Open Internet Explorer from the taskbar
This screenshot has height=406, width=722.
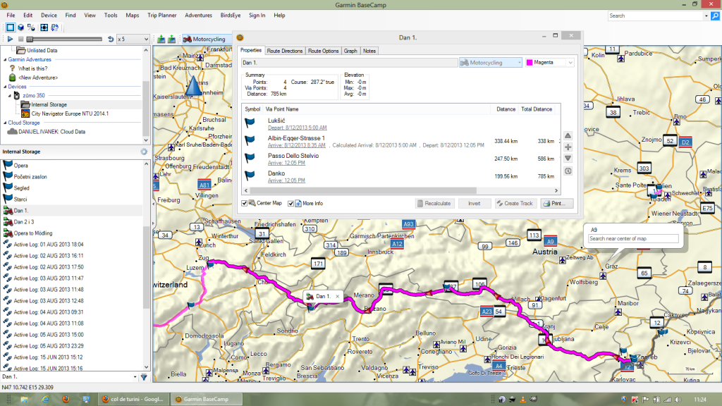tap(45, 399)
